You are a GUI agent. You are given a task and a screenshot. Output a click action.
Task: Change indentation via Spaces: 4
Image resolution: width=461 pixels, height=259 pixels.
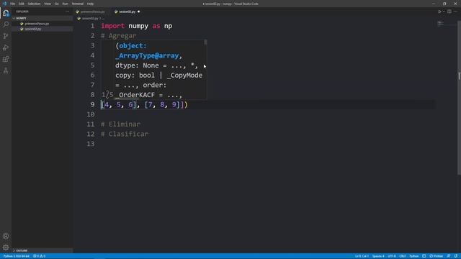tap(378, 256)
